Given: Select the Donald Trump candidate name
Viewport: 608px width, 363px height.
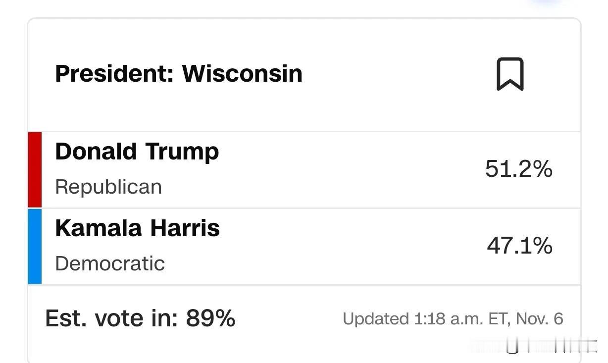Looking at the screenshot, I should [137, 152].
